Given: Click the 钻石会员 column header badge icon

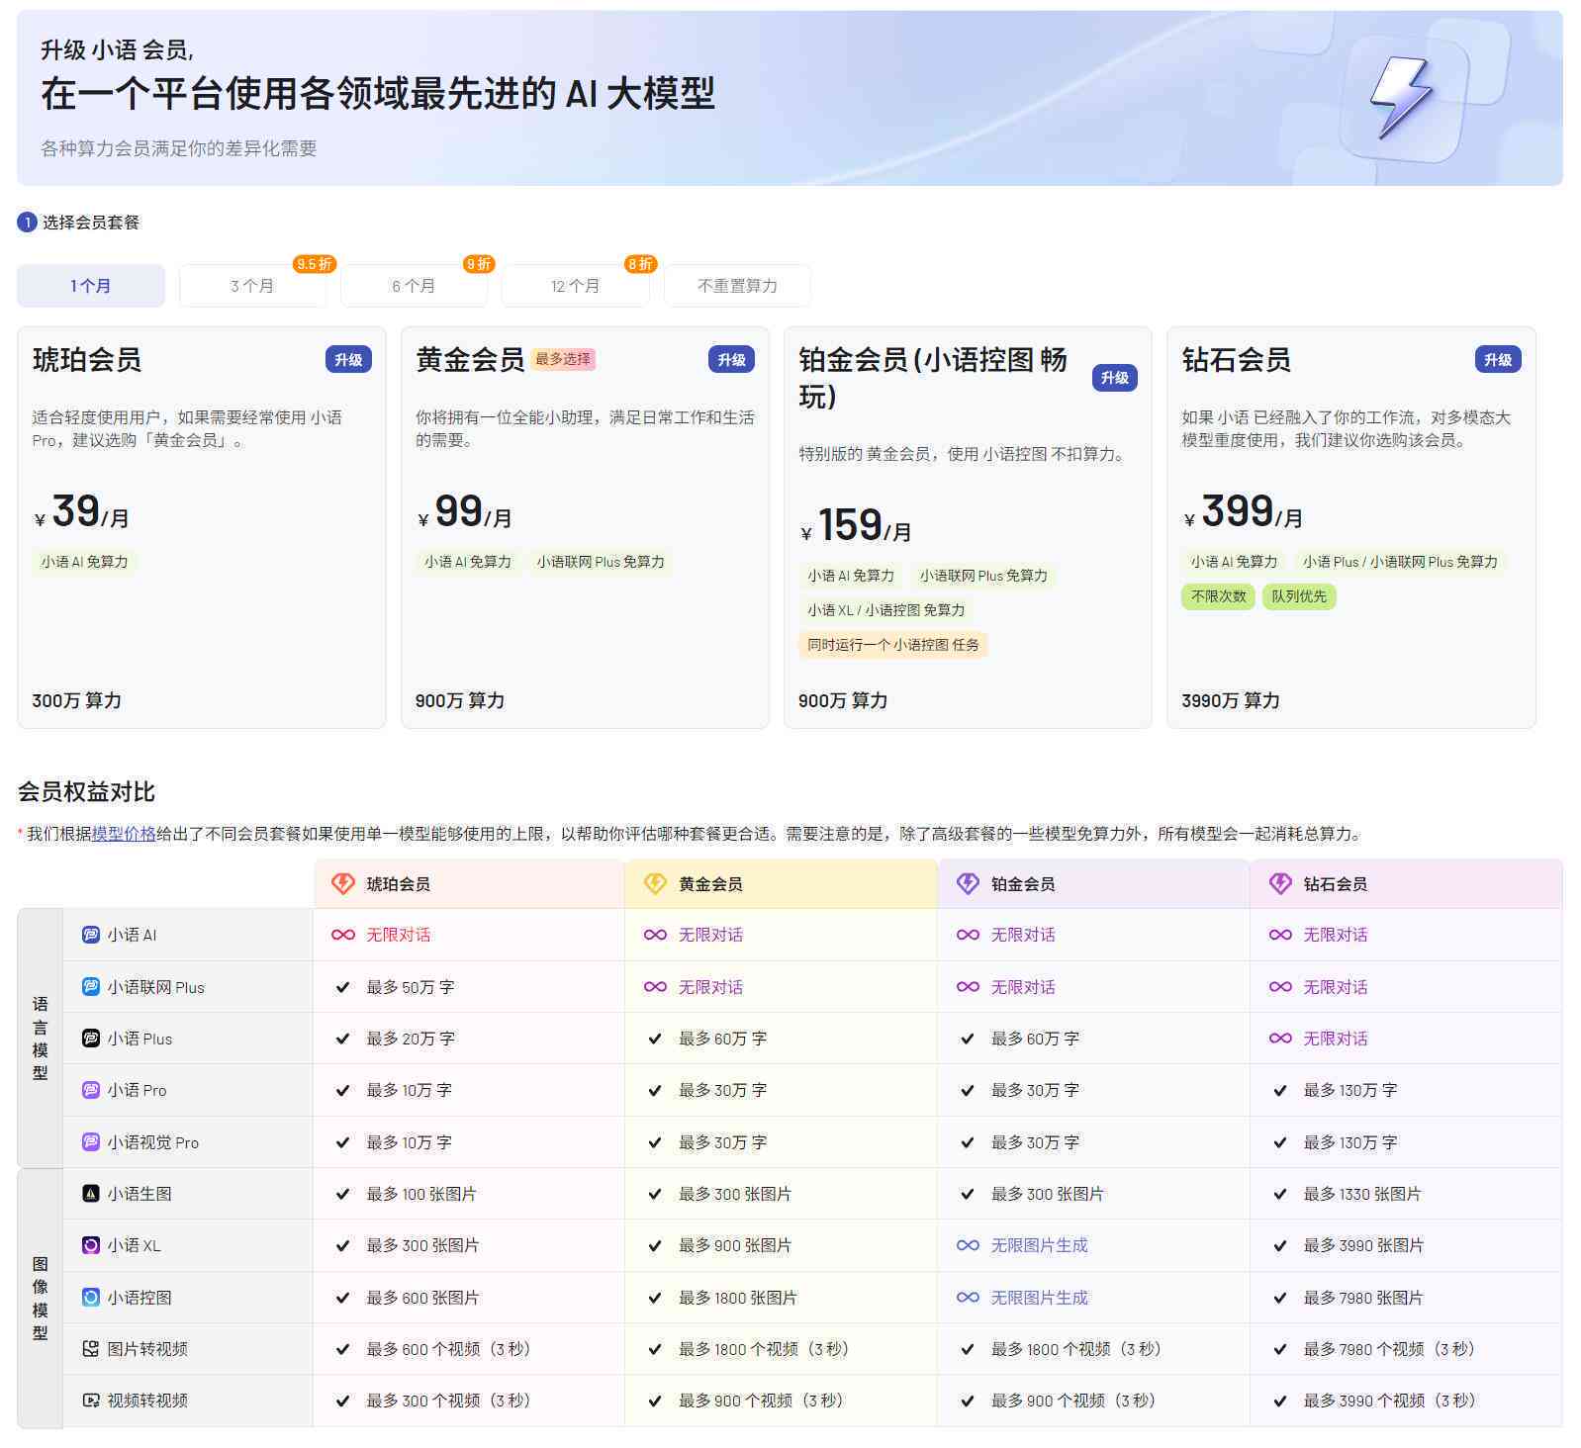Looking at the screenshot, I should coord(1280,883).
